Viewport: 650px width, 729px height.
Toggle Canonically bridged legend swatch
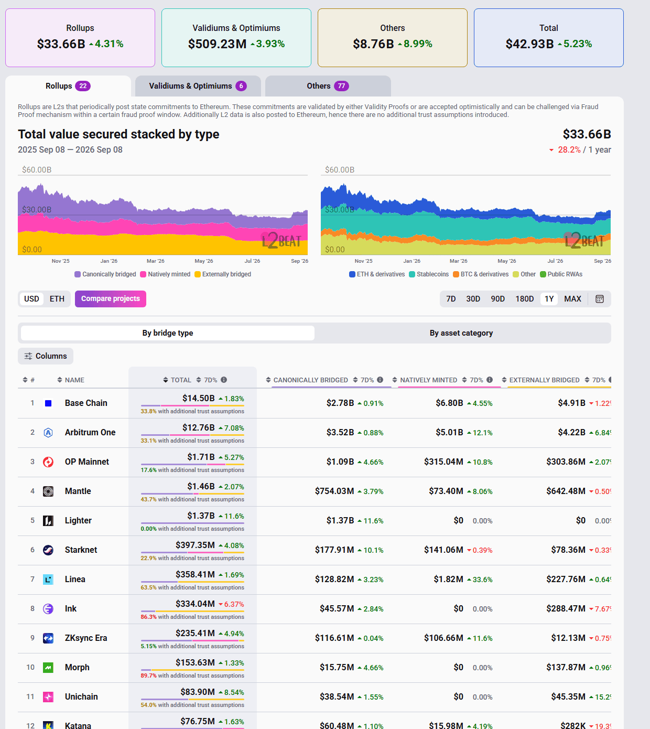pyautogui.click(x=78, y=274)
